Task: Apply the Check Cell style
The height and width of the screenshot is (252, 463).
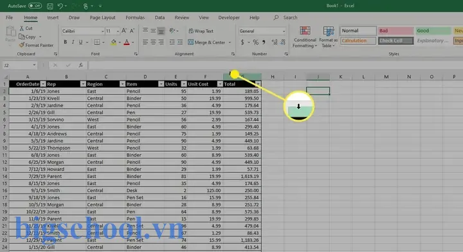Action: (395, 40)
